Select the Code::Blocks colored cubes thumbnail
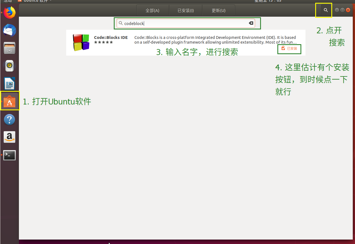 coord(81,43)
